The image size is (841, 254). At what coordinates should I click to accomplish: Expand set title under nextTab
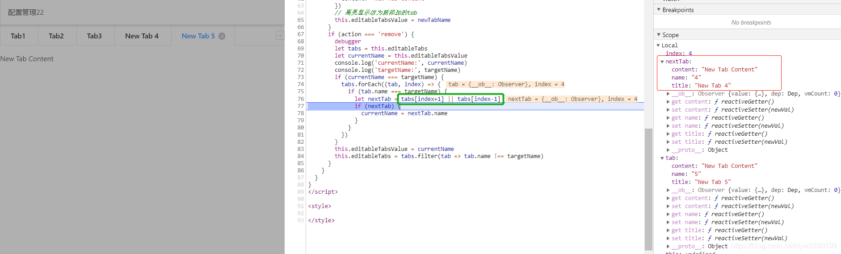[x=668, y=142]
